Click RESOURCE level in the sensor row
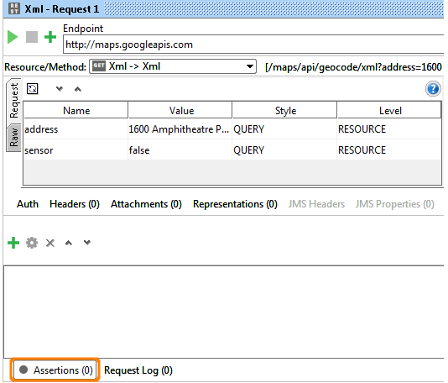Viewport: 448px width, 383px height. click(x=389, y=150)
